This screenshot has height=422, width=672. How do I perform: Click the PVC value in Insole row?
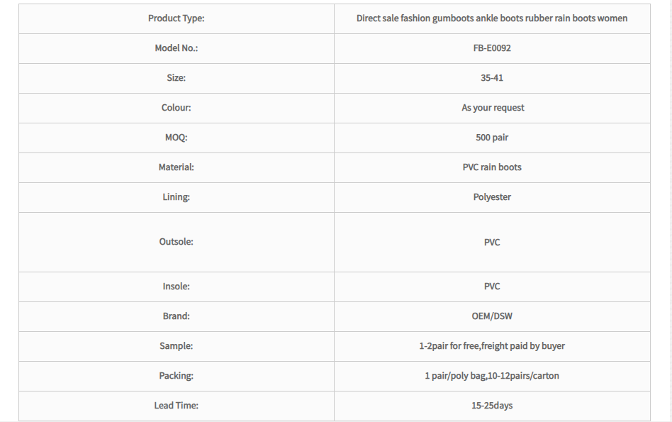click(491, 287)
